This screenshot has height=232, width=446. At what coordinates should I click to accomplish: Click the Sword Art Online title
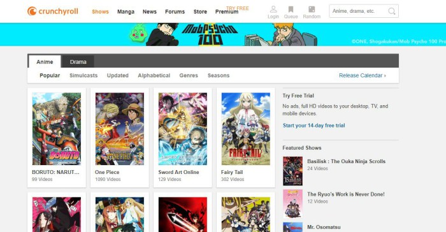pos(178,172)
